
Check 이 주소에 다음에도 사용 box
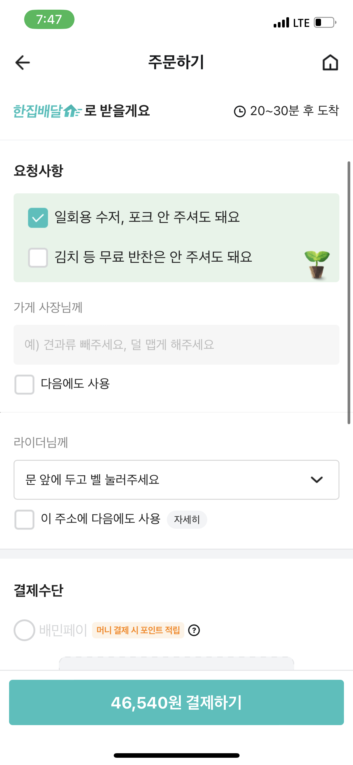pos(24,519)
